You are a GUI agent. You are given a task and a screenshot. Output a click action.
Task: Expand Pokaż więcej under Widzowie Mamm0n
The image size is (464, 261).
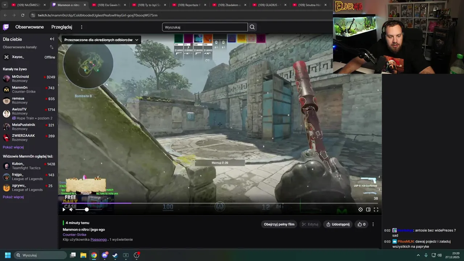(x=13, y=197)
